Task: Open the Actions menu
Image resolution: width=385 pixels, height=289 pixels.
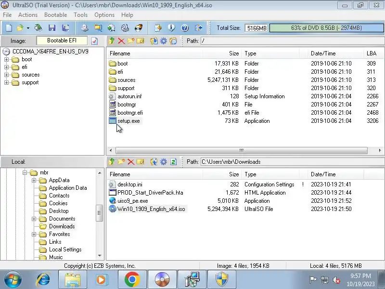Action: 28,15
